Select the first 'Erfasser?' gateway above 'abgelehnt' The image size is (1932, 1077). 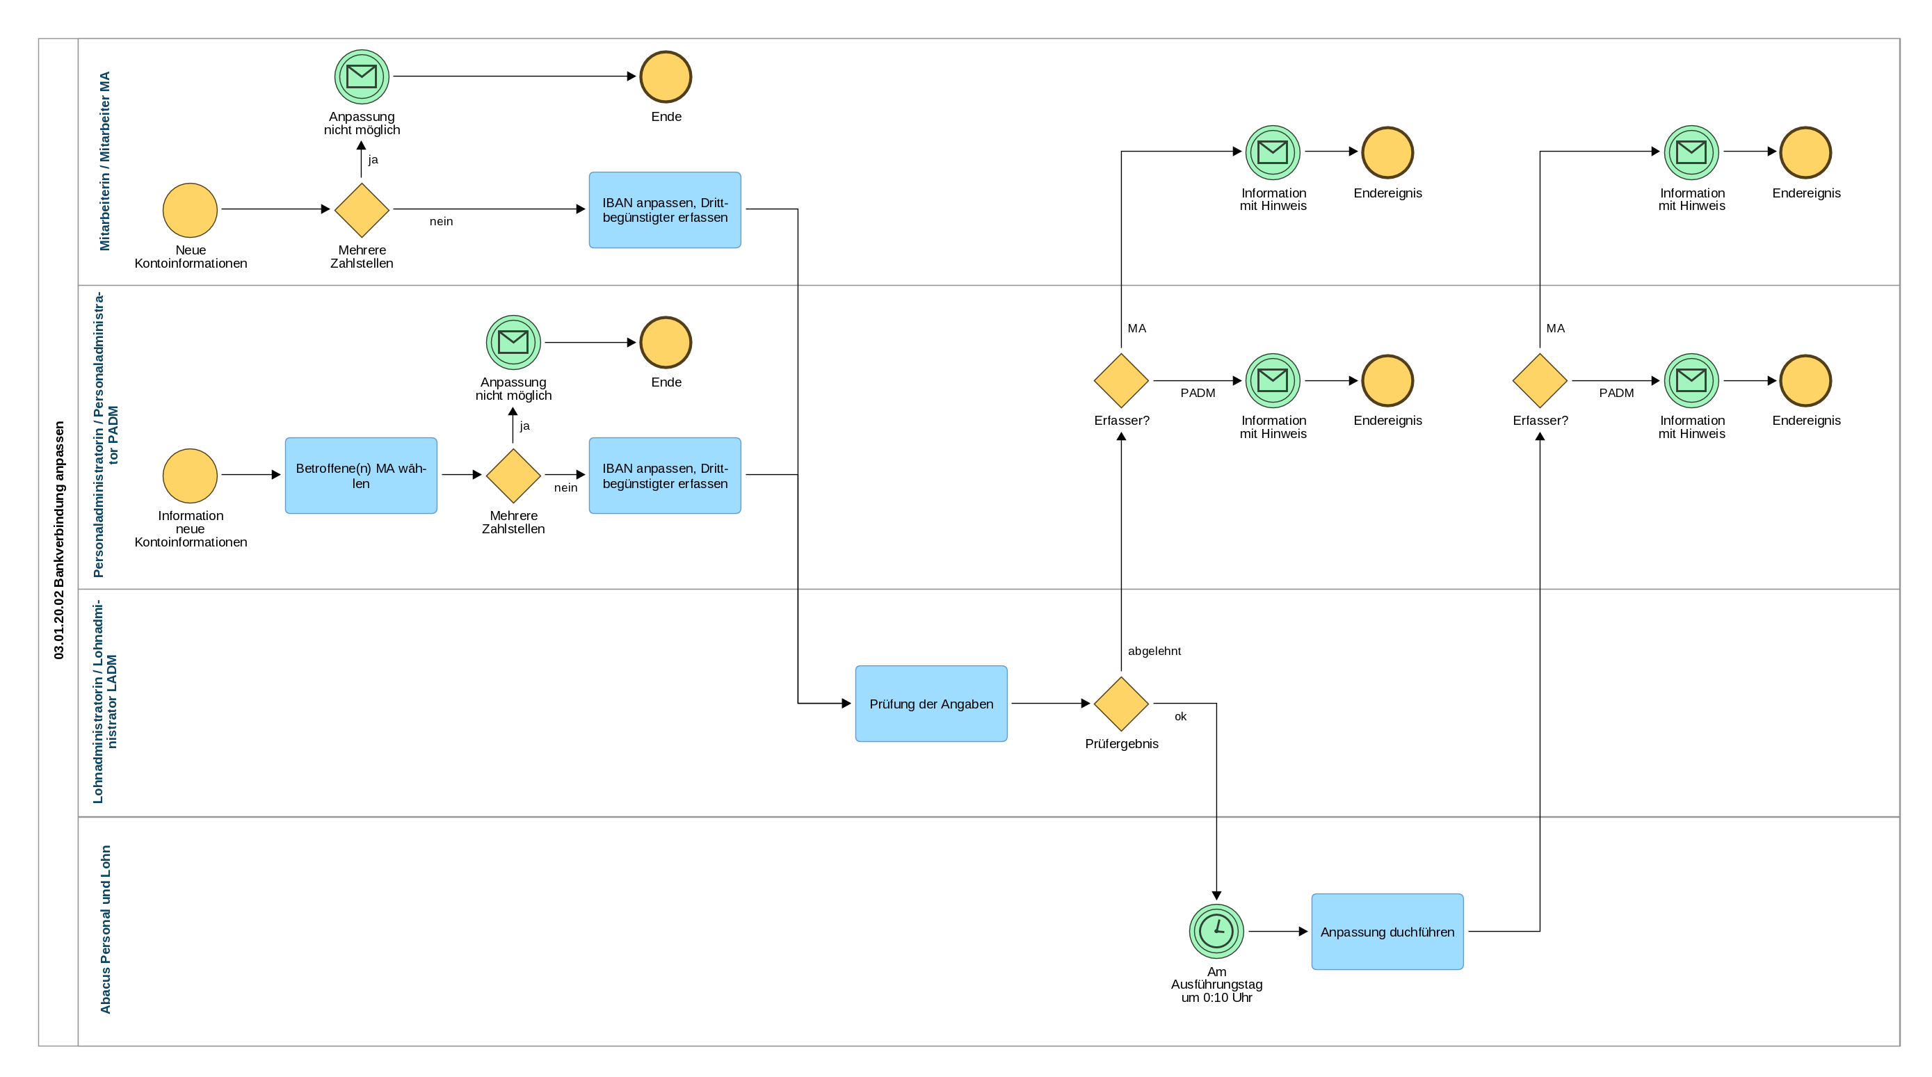[x=1120, y=381]
